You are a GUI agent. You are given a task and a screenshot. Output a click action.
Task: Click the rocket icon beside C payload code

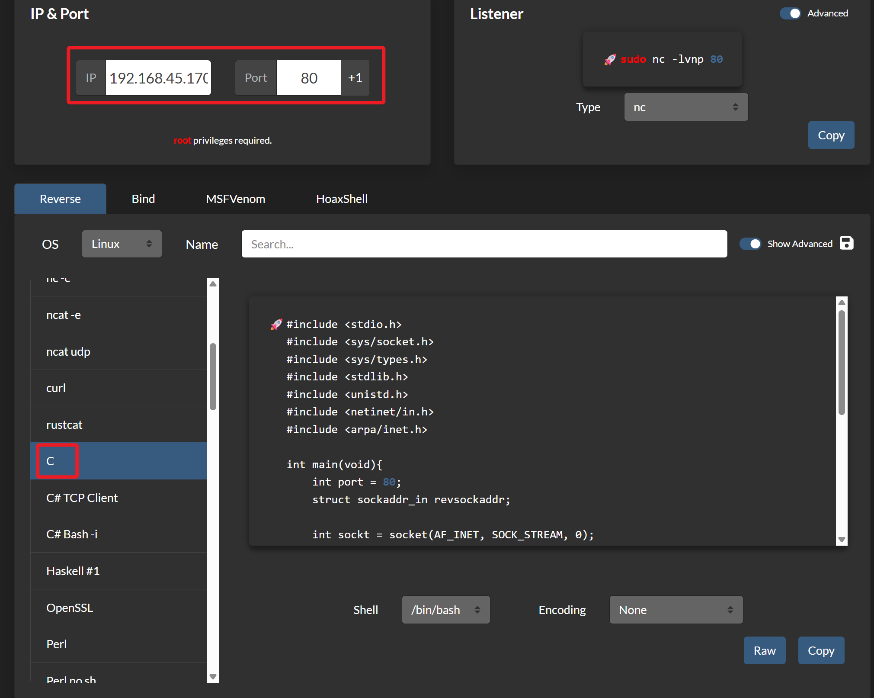[276, 324]
